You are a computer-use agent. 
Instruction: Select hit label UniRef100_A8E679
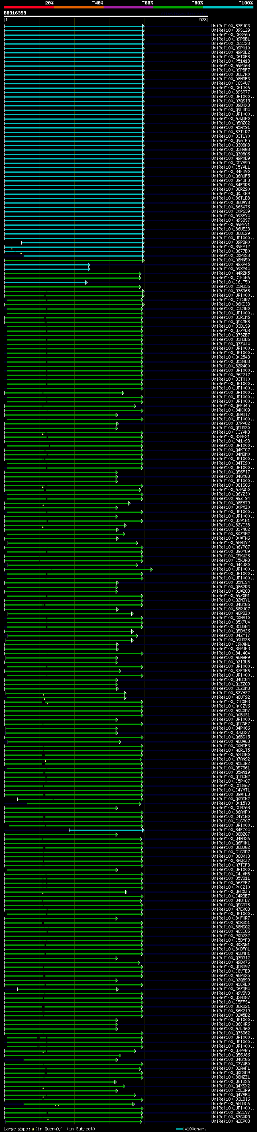[230, 503]
